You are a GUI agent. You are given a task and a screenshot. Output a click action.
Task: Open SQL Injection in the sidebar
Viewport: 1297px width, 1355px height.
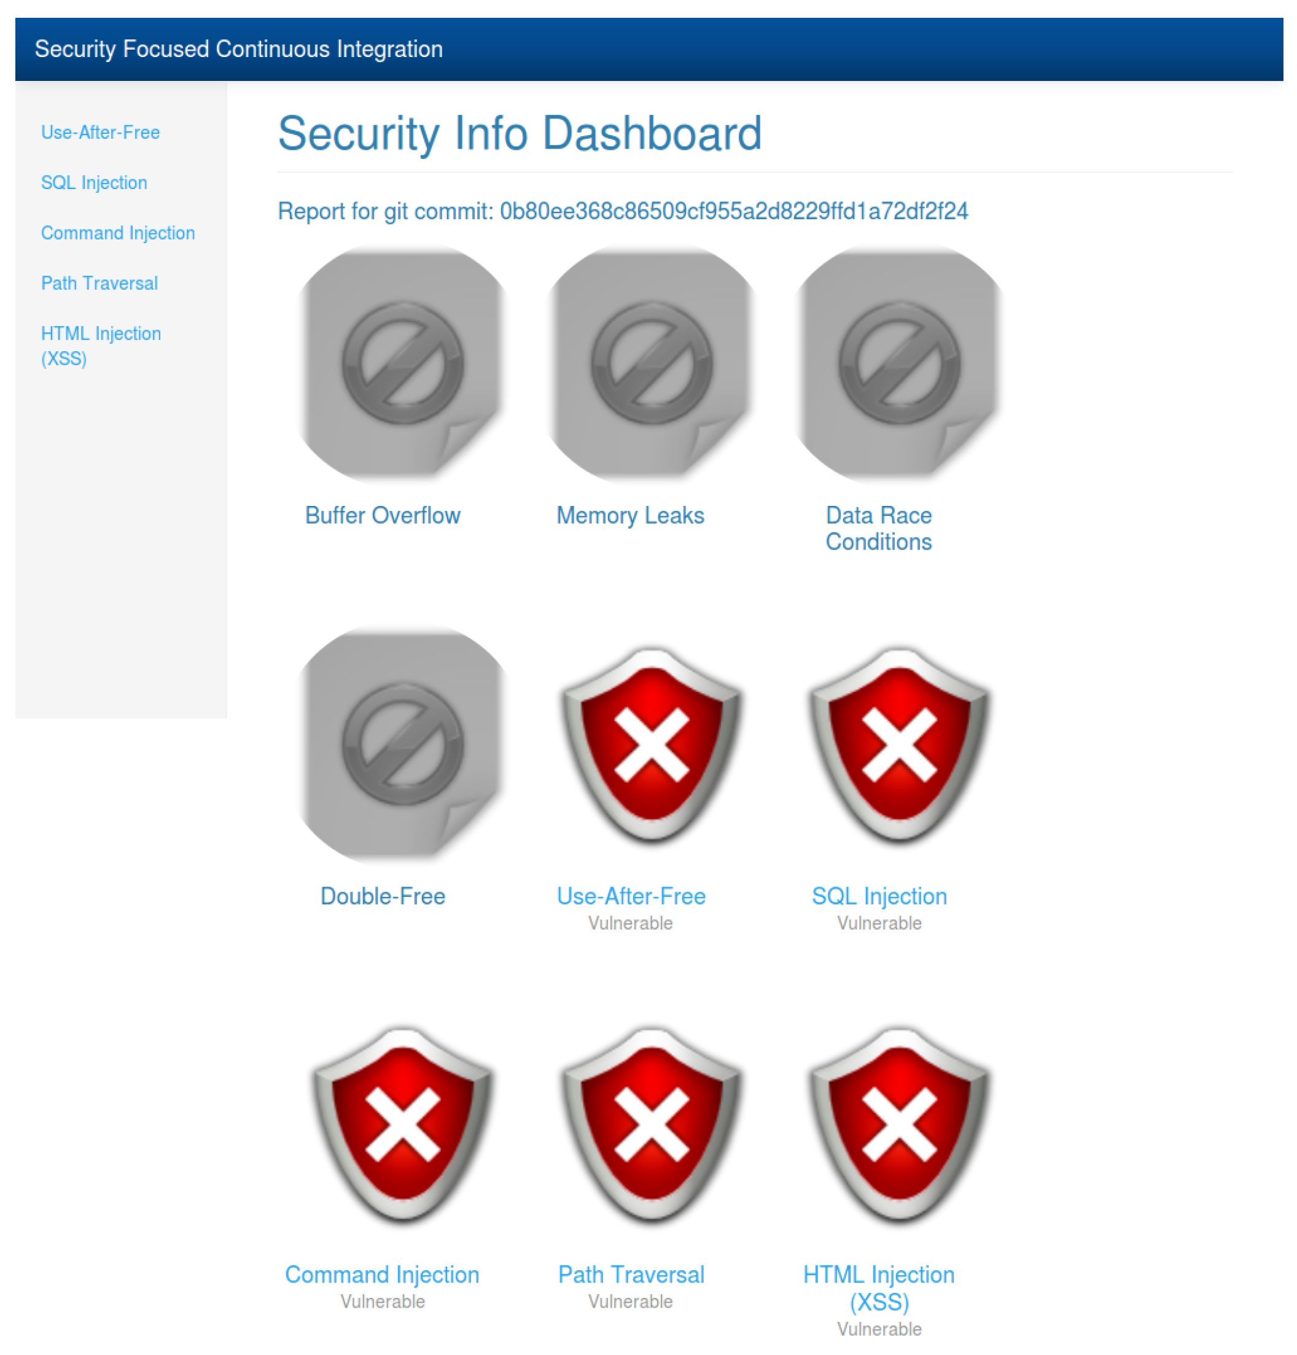coord(94,182)
